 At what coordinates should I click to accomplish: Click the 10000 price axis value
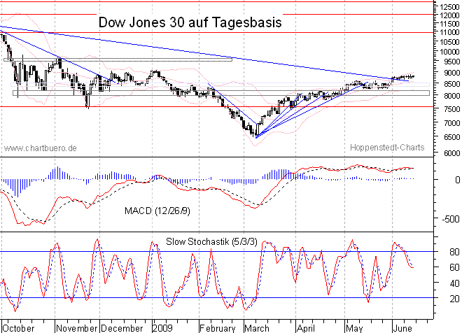tap(449, 52)
